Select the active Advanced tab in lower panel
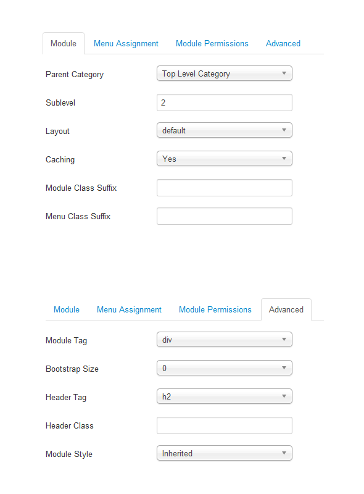Screen dimensions: 364x494 [x=286, y=310]
